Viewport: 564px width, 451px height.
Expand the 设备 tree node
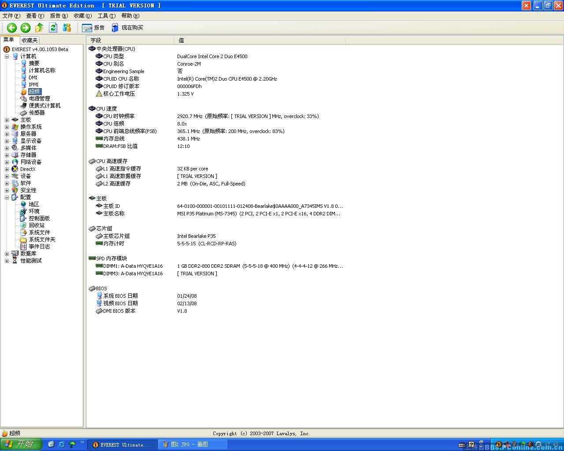point(7,176)
